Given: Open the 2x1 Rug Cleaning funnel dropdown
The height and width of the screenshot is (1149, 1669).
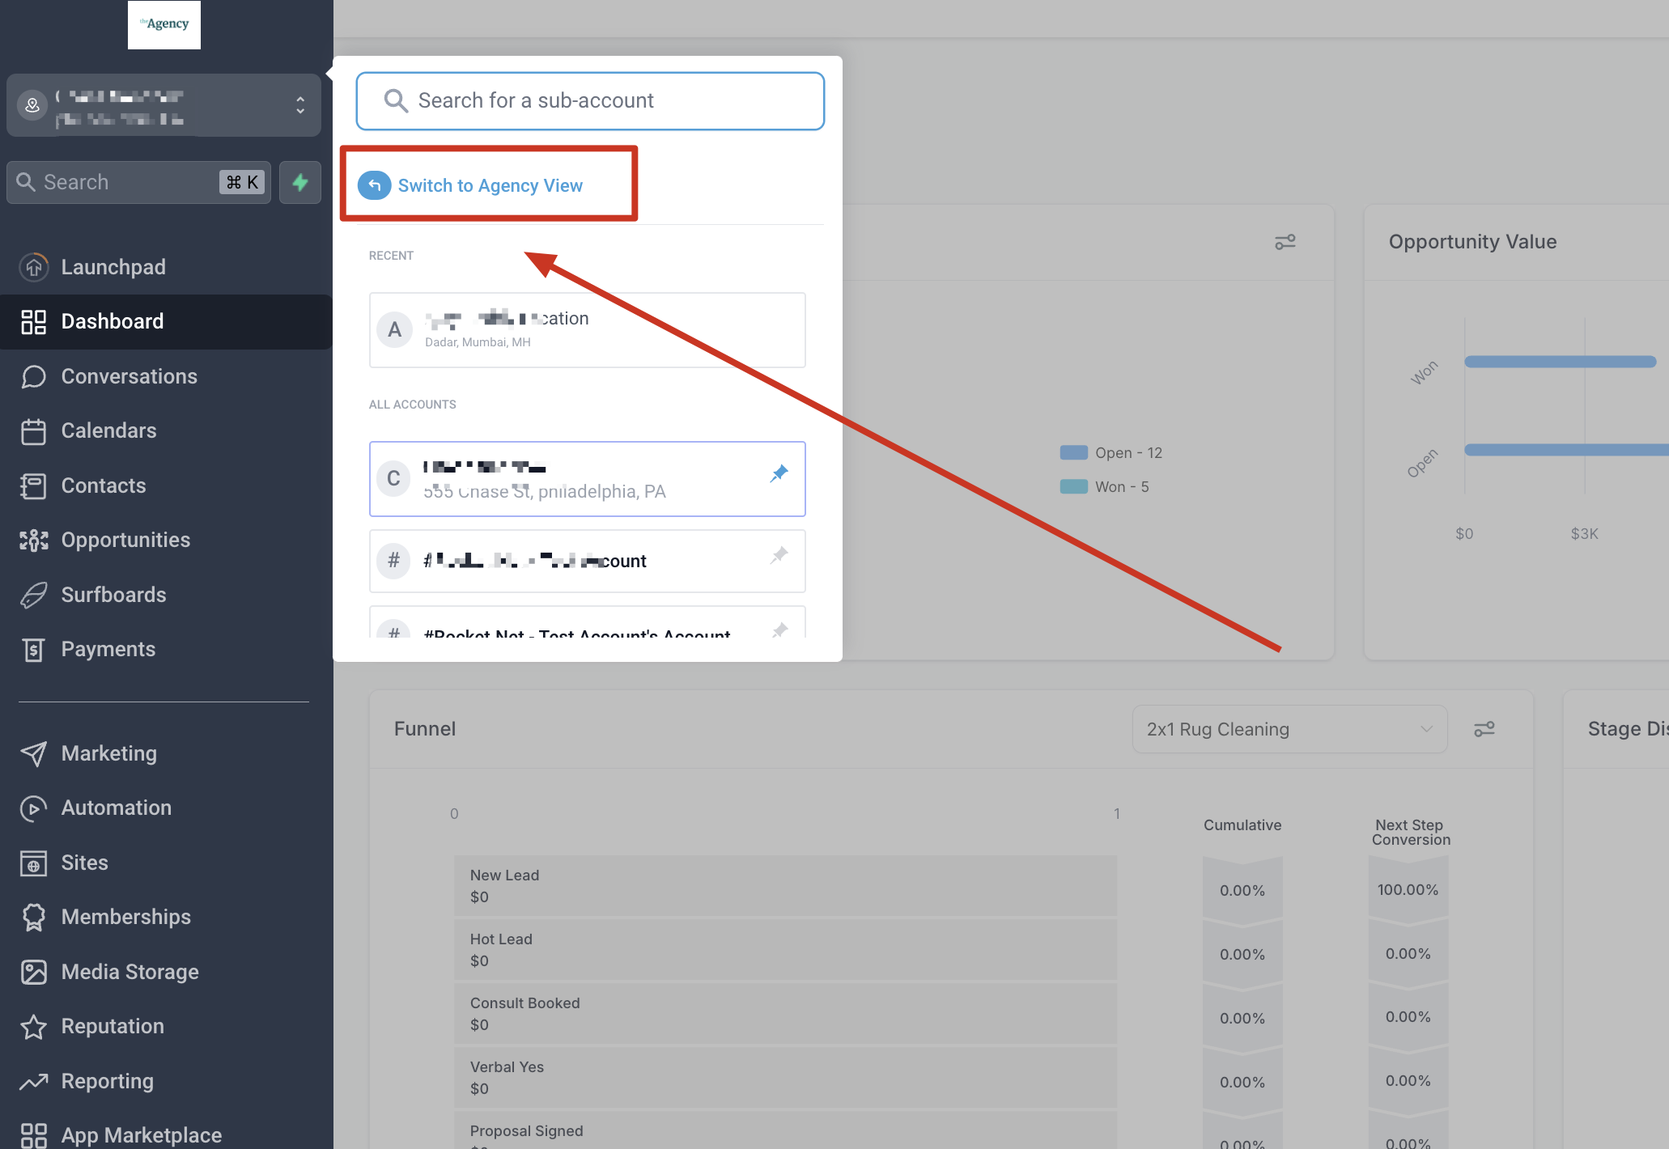Looking at the screenshot, I should tap(1289, 729).
